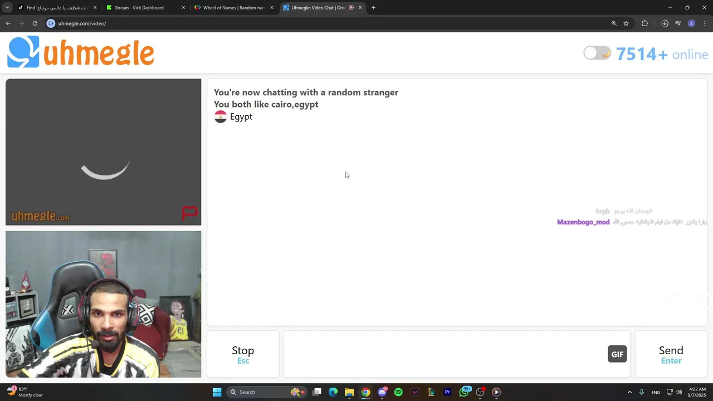
Task: Go back to the previous page
Action: tap(8, 23)
